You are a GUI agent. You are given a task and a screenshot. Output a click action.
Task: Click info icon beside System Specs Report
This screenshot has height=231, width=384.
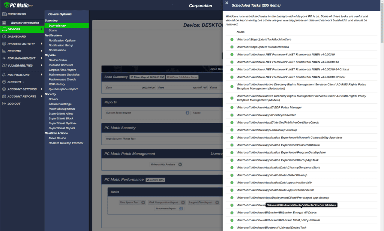(187, 113)
